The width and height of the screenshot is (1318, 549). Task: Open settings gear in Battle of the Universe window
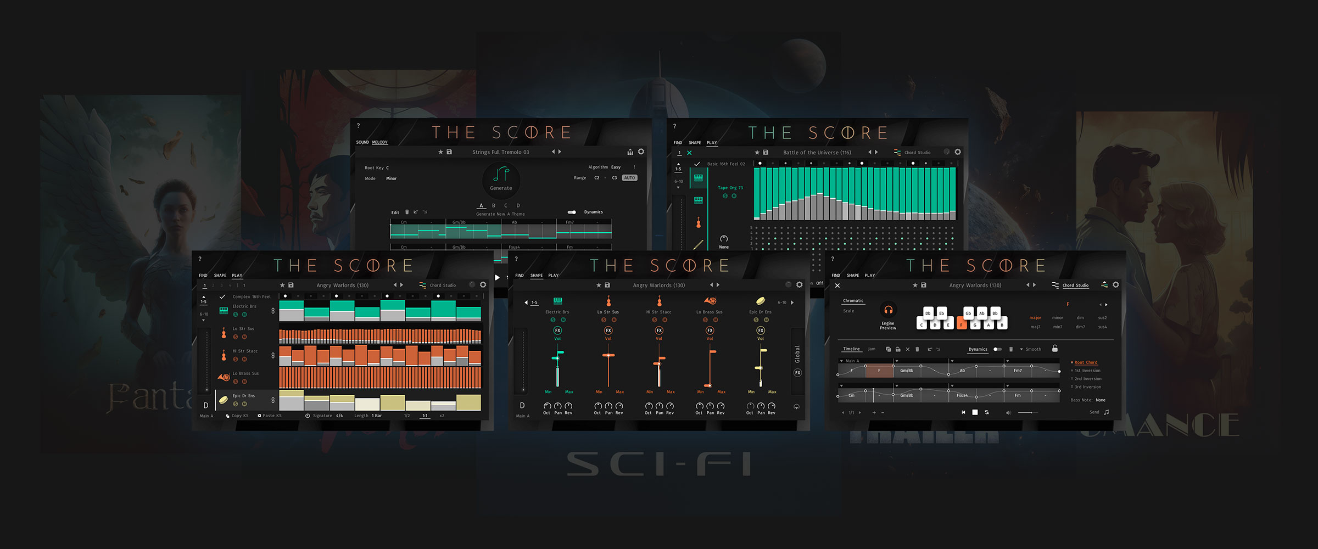click(958, 152)
